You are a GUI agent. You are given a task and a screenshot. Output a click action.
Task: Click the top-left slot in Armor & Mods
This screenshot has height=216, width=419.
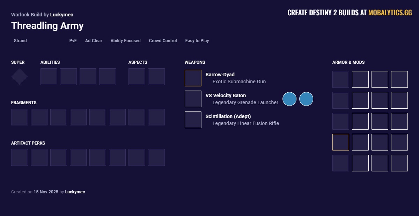click(x=341, y=79)
